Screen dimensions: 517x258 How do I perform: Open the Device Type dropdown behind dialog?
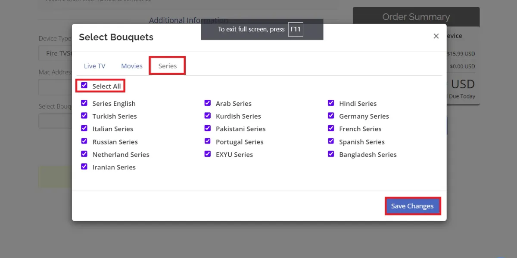[x=55, y=53]
